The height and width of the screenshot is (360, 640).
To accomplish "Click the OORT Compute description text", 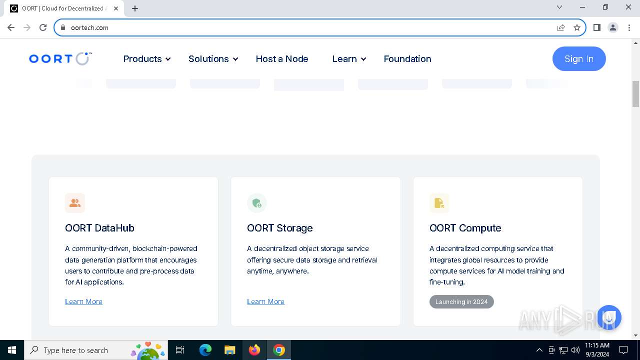I will click(497, 265).
